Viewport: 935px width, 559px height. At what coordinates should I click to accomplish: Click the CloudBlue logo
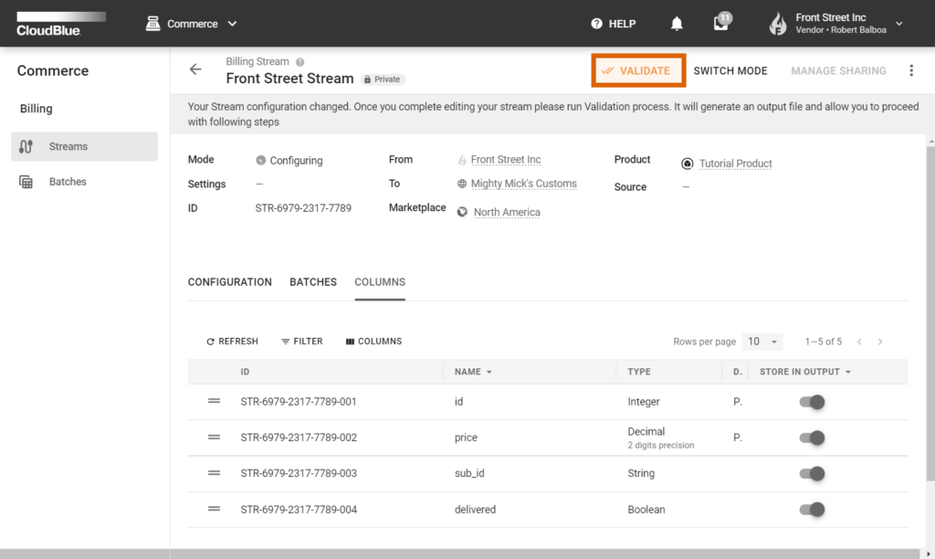pyautogui.click(x=61, y=24)
